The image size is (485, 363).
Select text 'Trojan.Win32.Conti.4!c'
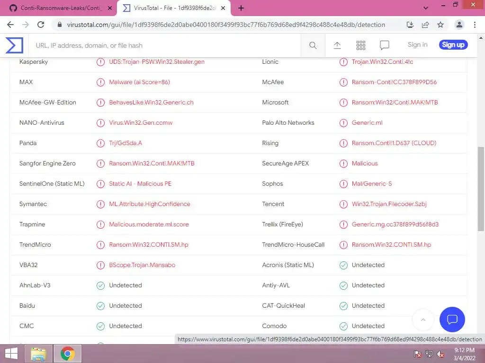pos(382,62)
